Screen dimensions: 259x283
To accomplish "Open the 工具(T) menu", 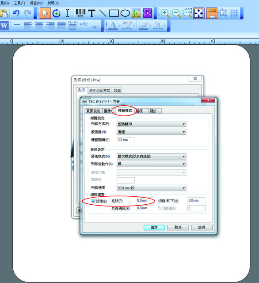I will 19,3.
